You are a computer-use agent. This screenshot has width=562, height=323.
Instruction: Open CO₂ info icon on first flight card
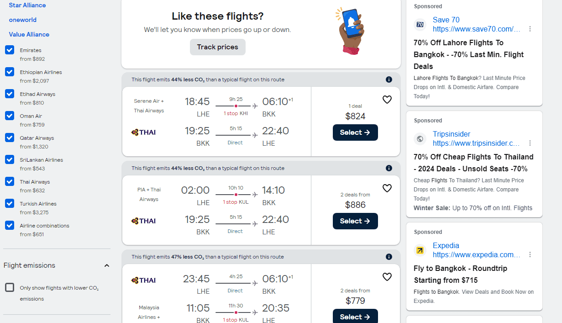(x=389, y=79)
